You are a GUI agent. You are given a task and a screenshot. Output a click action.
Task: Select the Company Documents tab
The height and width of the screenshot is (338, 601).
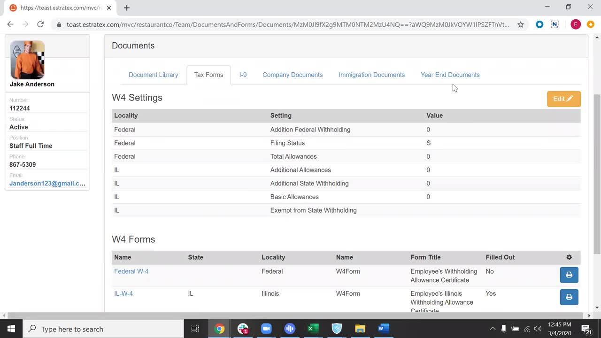pyautogui.click(x=293, y=75)
